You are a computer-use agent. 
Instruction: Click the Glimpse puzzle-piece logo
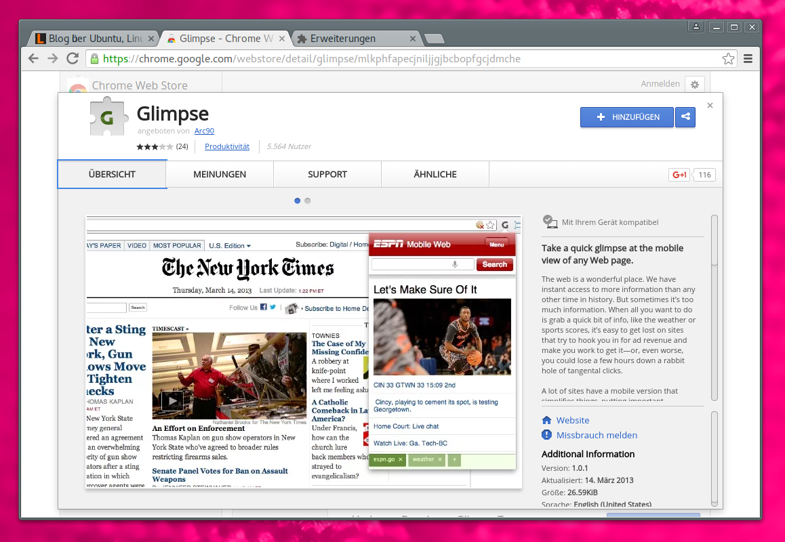108,117
